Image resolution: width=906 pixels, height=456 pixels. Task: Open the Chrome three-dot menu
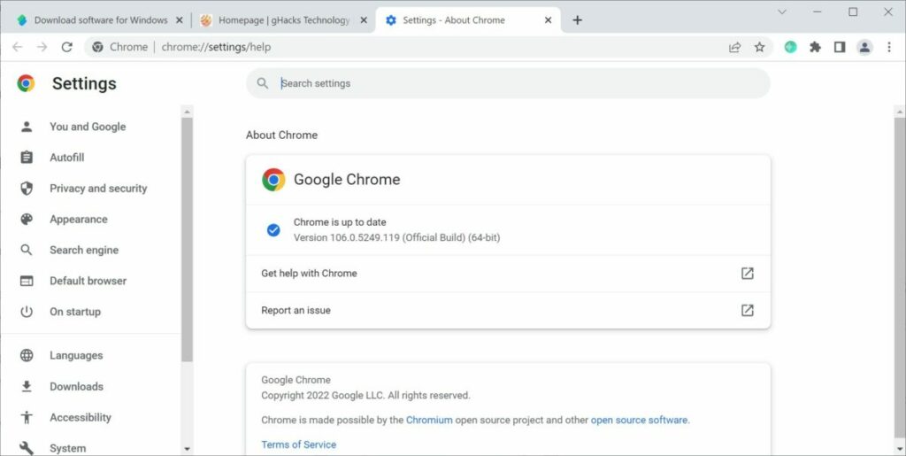coord(889,48)
